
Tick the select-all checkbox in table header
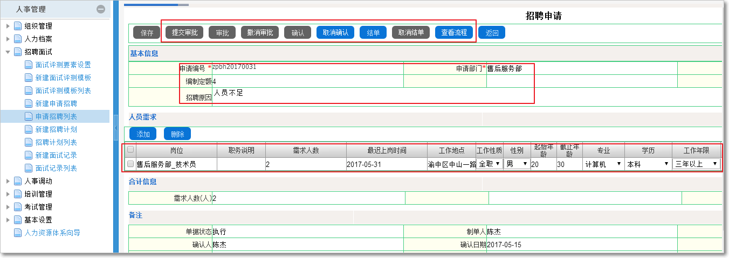[x=130, y=150]
